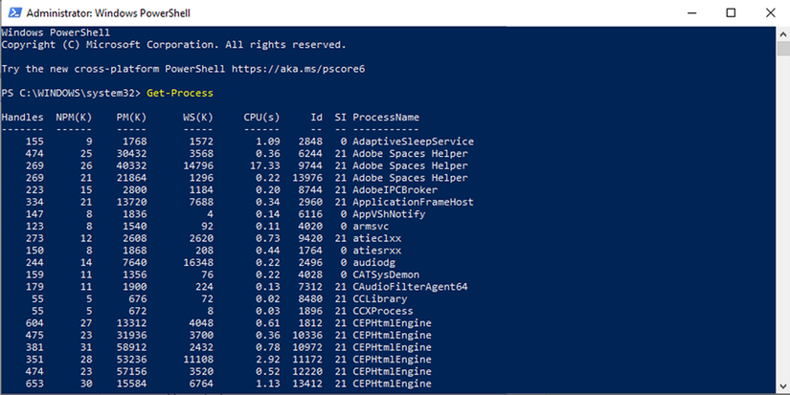
Task: Click the CPU(s) column header
Action: (261, 118)
